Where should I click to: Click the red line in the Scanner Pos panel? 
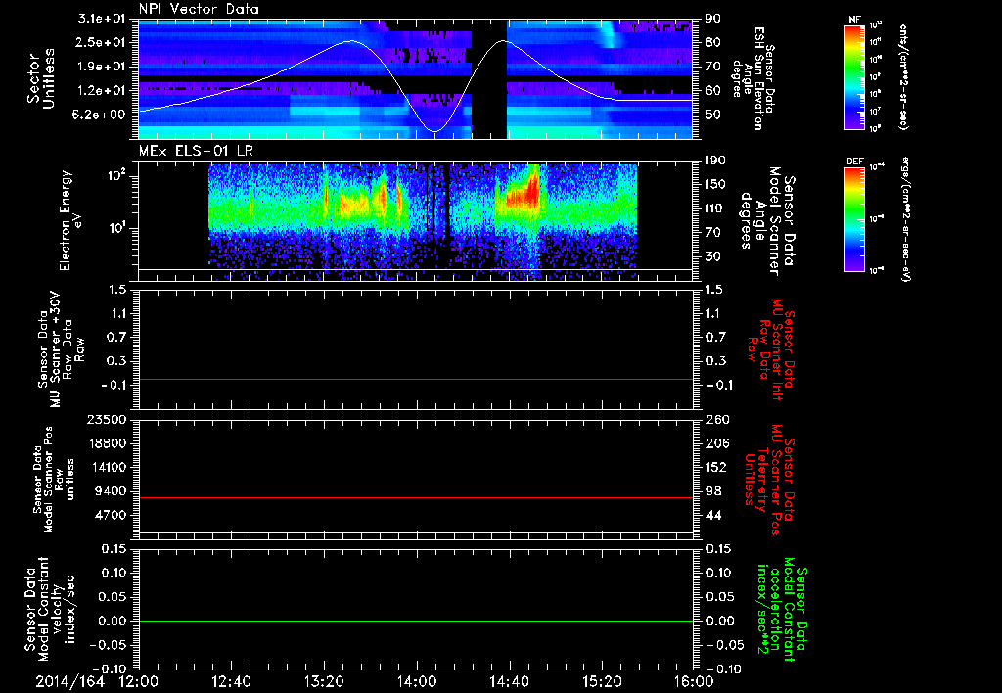click(x=415, y=498)
